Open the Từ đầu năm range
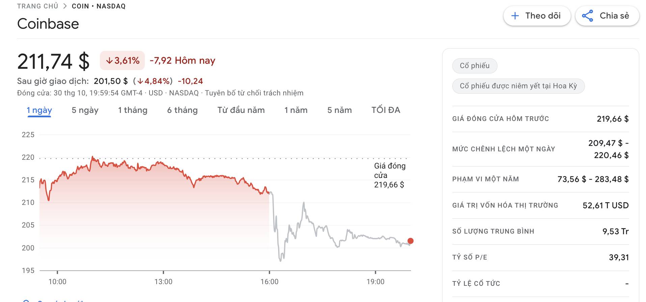 241,110
